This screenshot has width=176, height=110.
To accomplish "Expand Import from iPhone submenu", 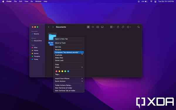I will [69, 79].
